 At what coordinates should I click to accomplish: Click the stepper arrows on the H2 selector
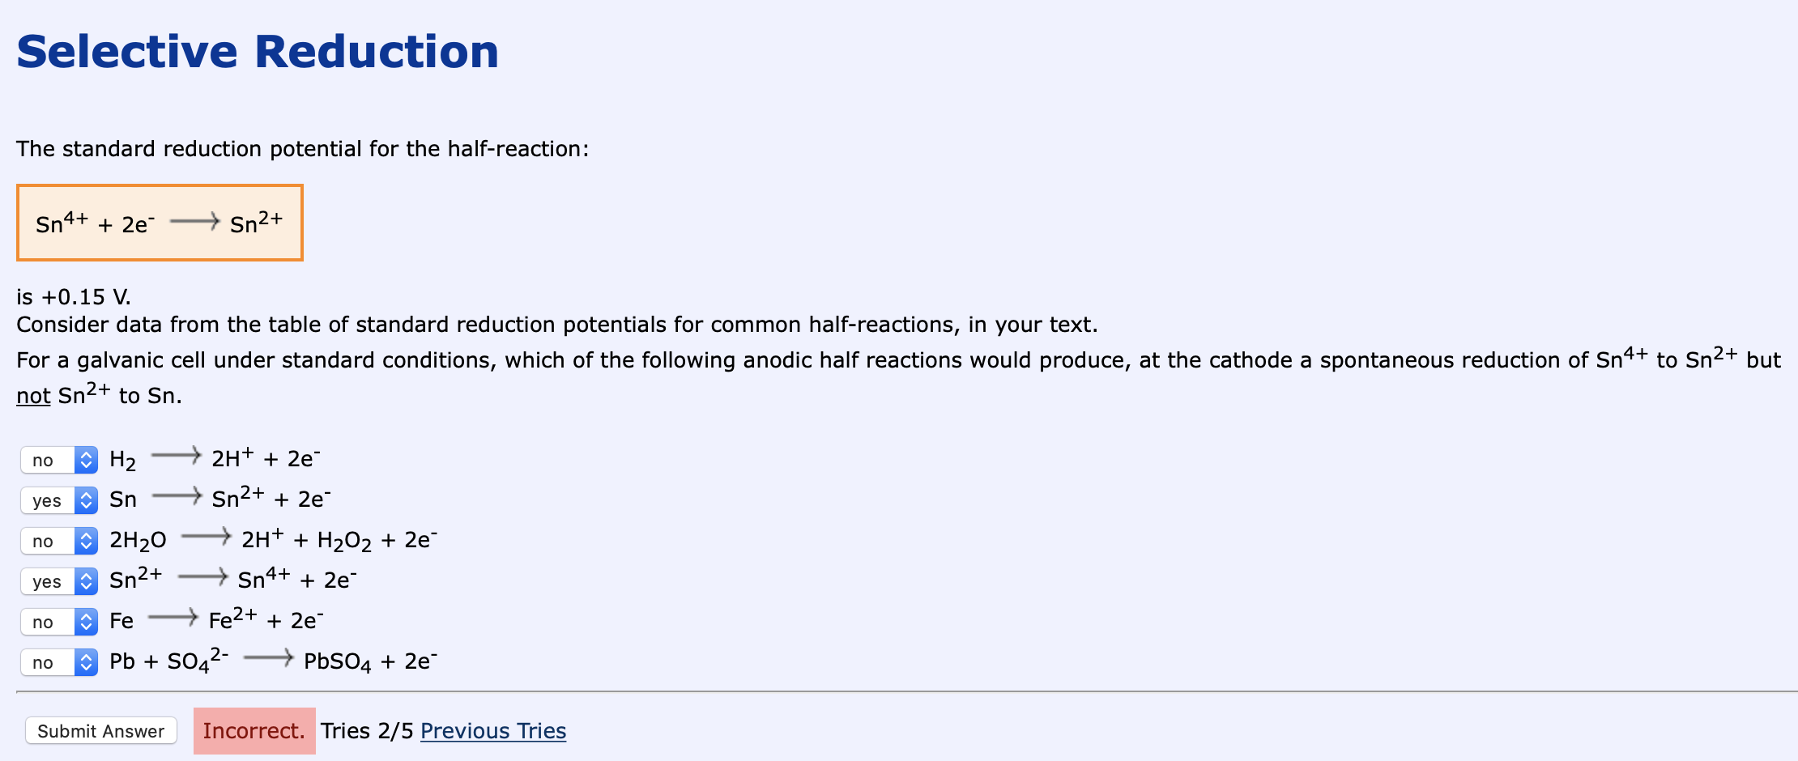coord(84,460)
